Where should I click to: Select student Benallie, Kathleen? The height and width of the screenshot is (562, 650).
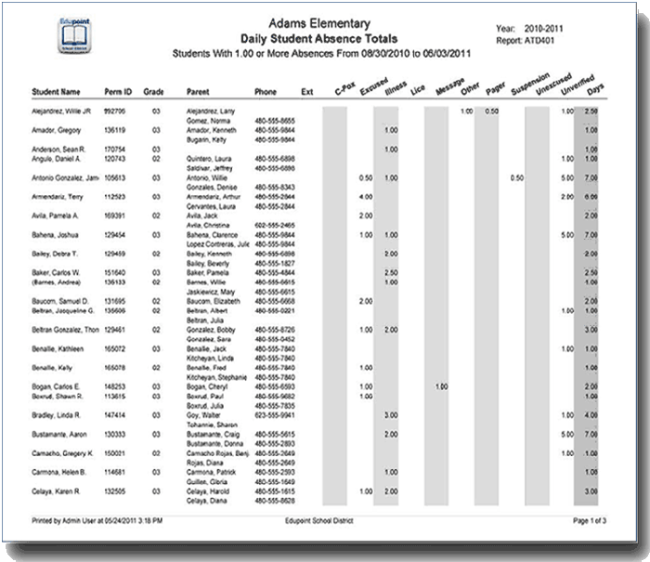[x=58, y=349]
